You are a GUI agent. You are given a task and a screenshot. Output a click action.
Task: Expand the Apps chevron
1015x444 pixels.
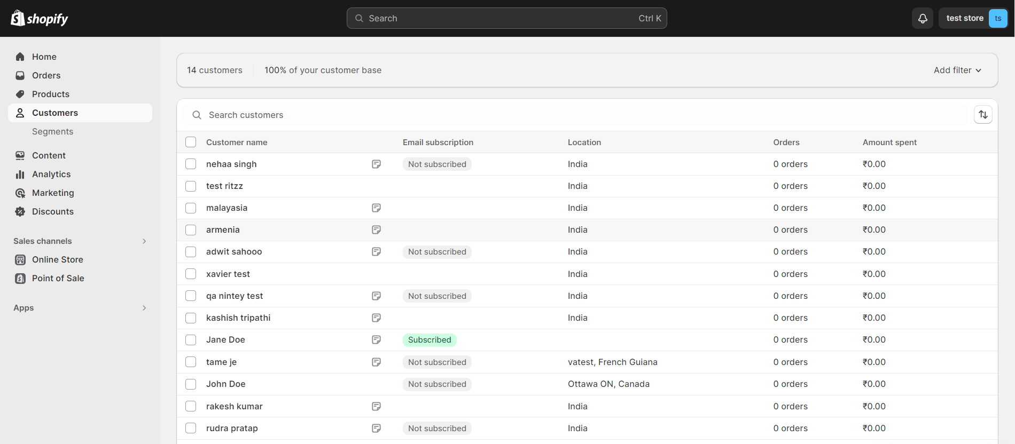(144, 308)
